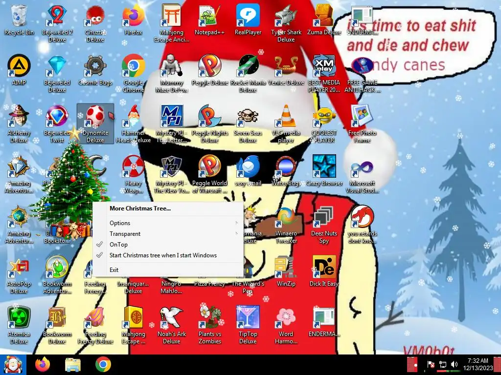Click the Hammer Heads Deluxe icon
This screenshot has height=375, width=501.
[x=133, y=124]
